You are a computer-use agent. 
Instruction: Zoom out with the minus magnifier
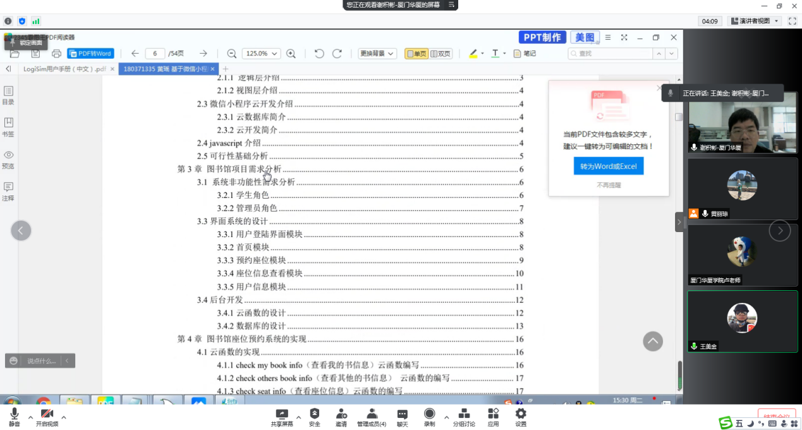pos(231,54)
